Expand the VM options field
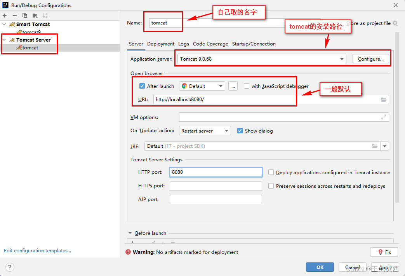The width and height of the screenshot is (405, 276). click(384, 117)
